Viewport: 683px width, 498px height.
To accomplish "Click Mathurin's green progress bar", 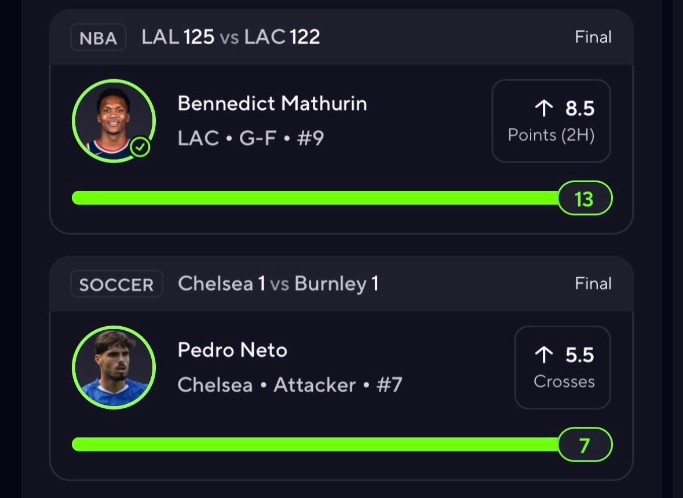I will [315, 198].
